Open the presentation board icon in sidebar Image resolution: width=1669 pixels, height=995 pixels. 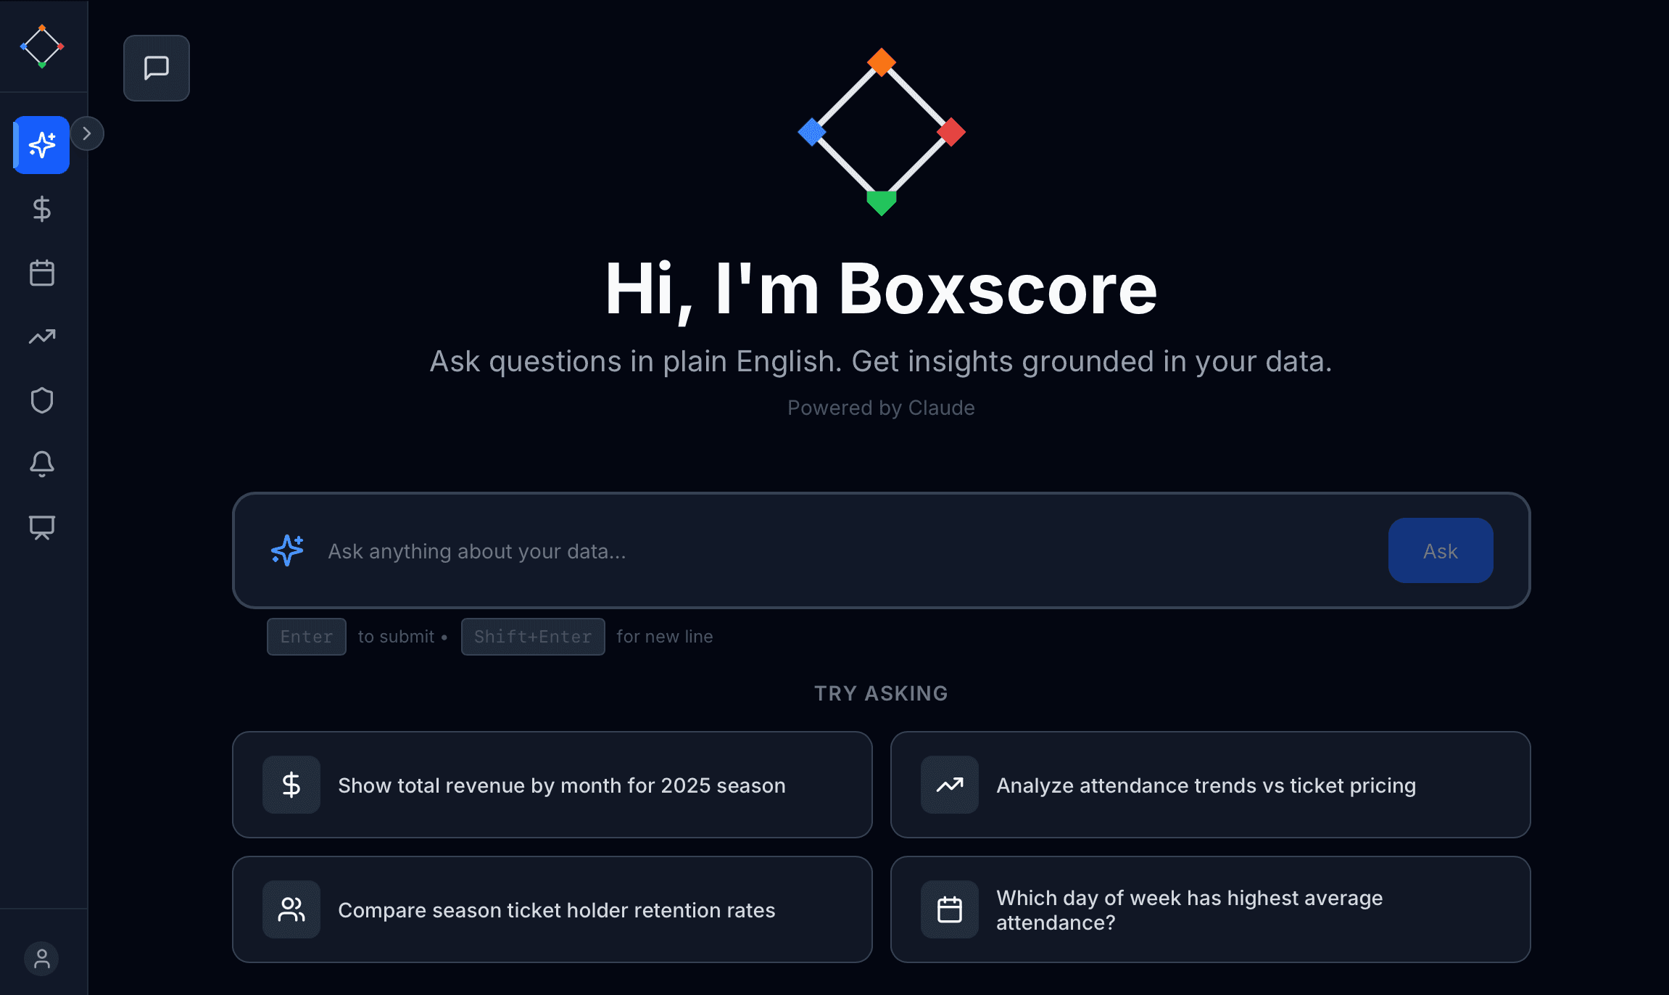click(41, 527)
